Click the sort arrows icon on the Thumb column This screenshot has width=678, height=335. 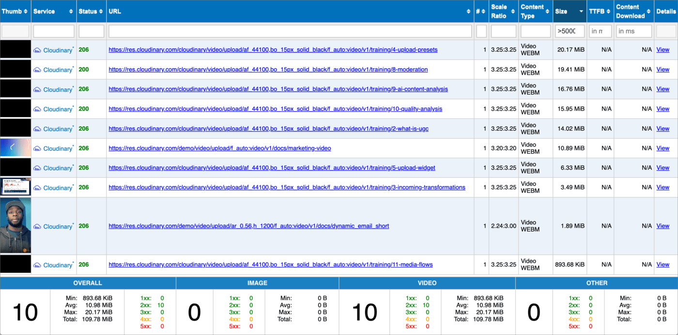pos(26,11)
